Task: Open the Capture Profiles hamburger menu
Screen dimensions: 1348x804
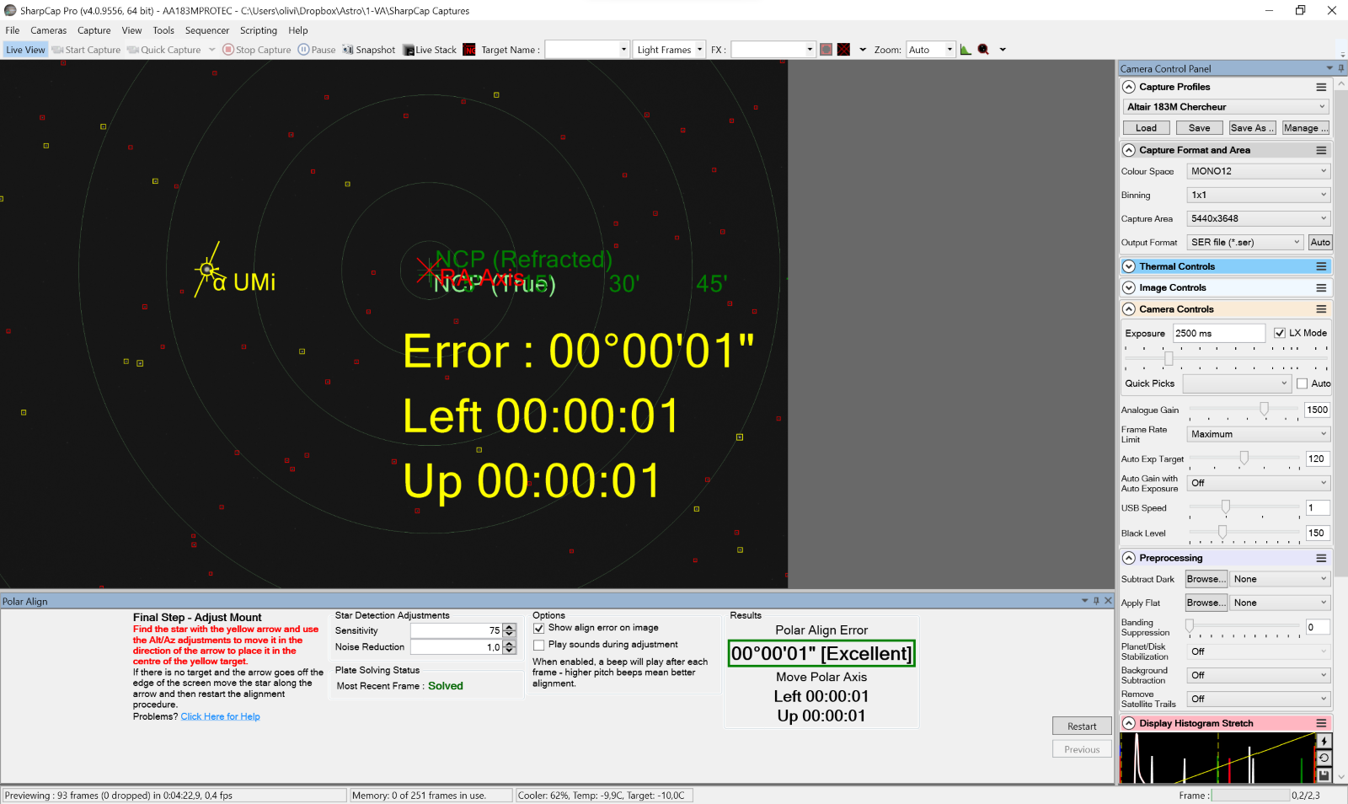Action: click(1321, 87)
